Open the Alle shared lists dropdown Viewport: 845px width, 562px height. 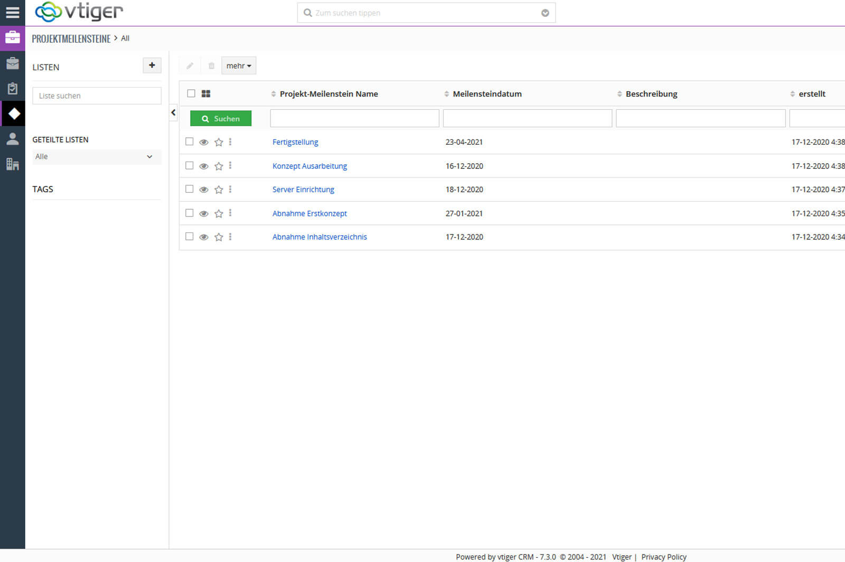coord(96,157)
